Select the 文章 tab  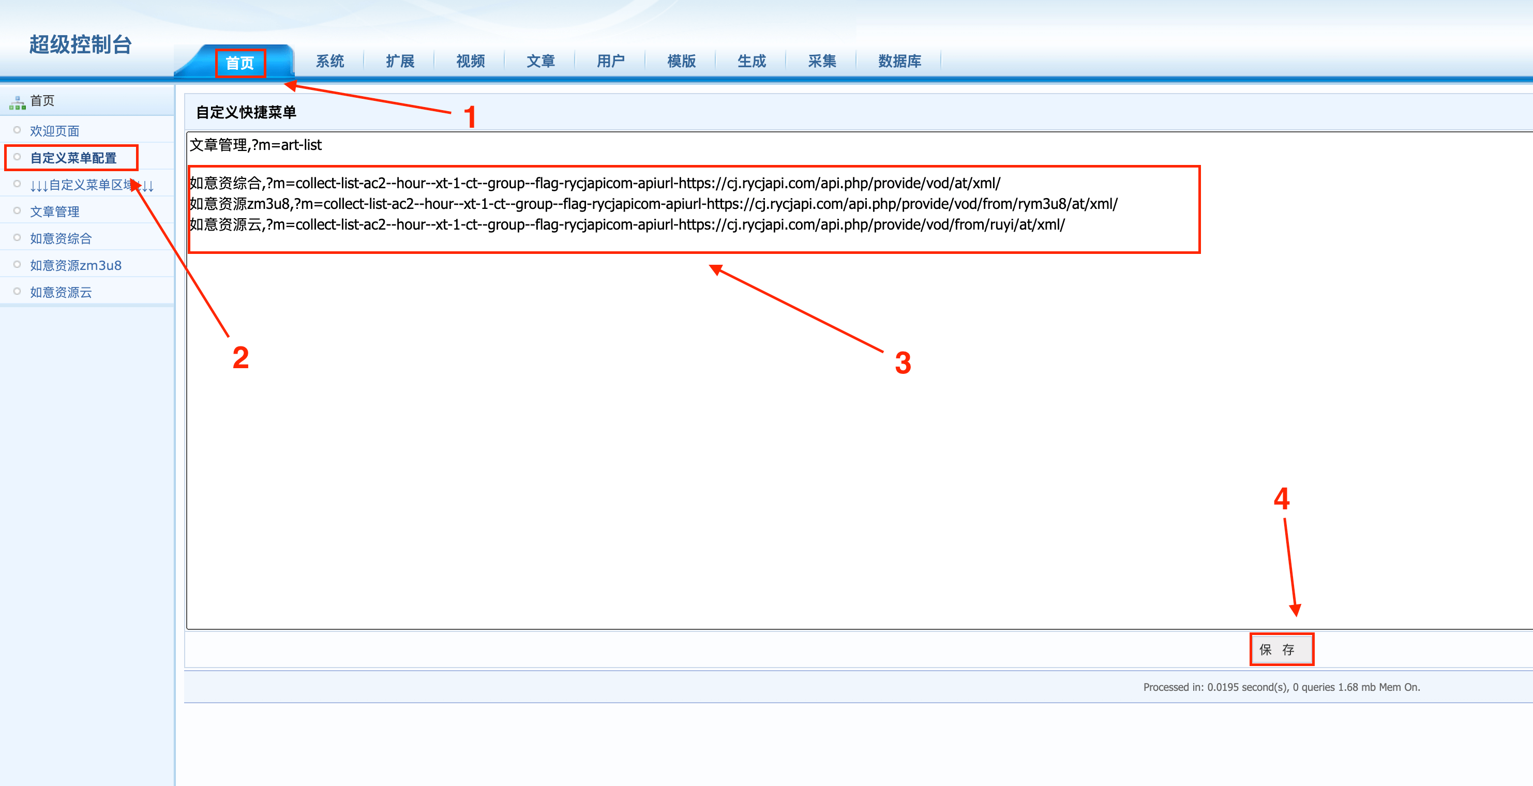pyautogui.click(x=540, y=62)
